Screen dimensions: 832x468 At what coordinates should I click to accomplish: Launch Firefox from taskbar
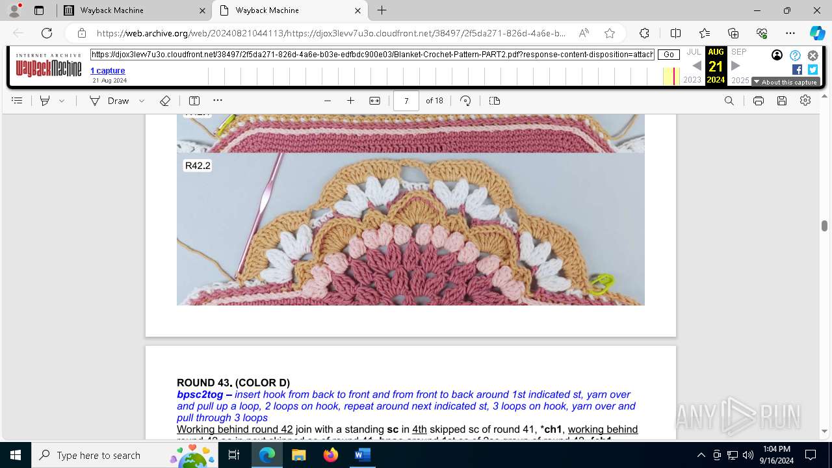[x=330, y=455]
